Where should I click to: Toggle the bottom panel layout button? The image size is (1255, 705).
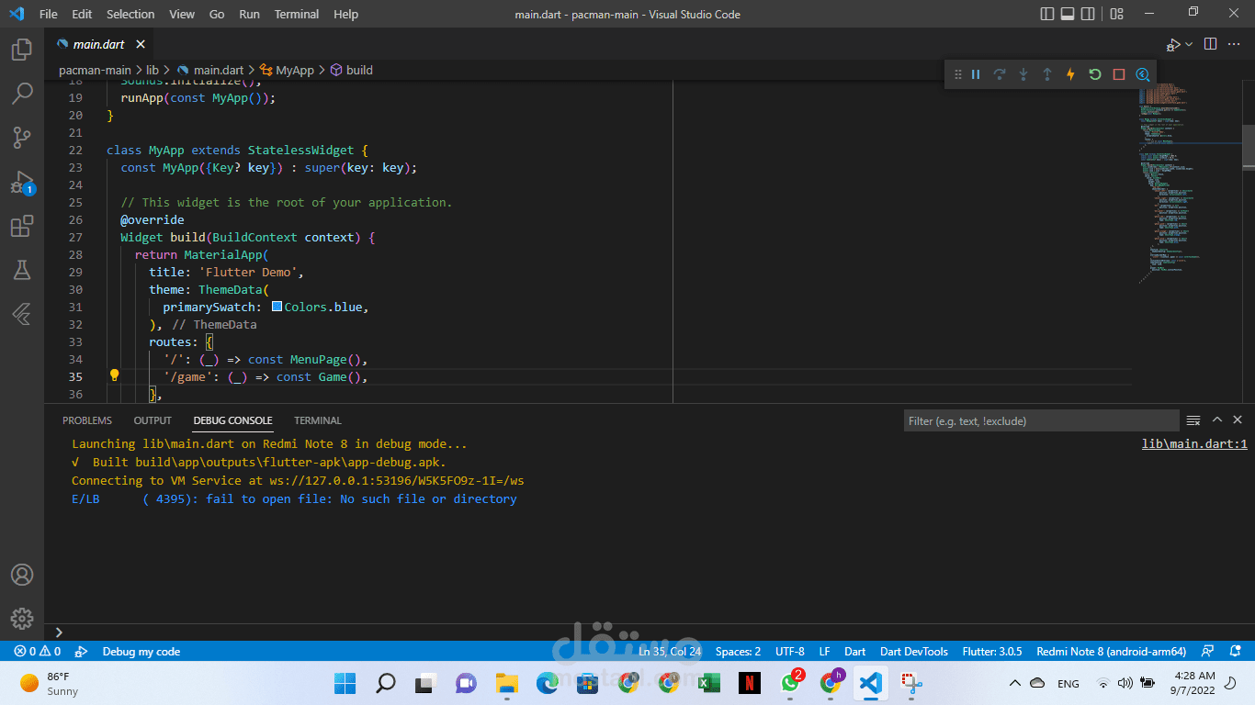pos(1068,14)
